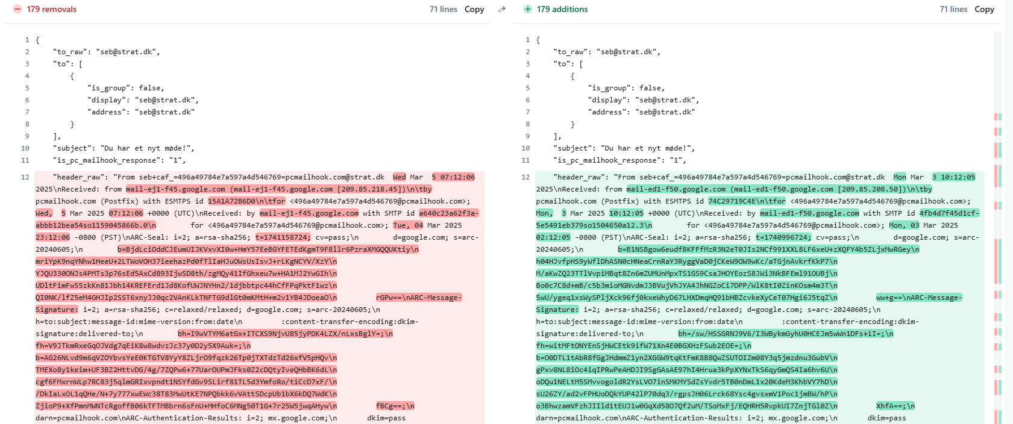Image resolution: width=1013 pixels, height=424 pixels.
Task: Click the line starting 'fh=witMFtONYEnSj' in the additions pane
Action: [x=644, y=346]
